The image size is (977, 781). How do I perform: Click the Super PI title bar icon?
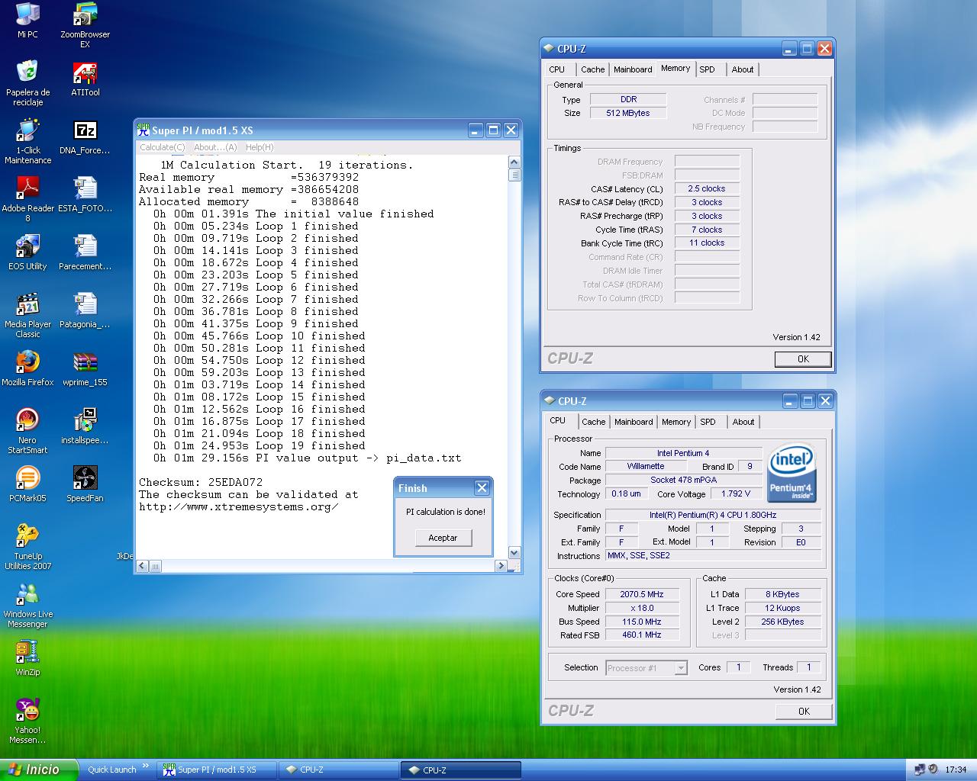tap(143, 130)
